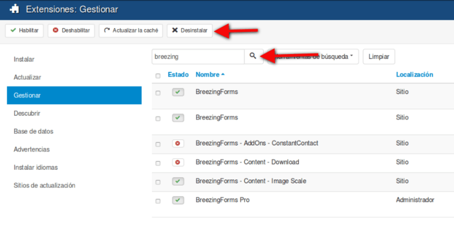This screenshot has width=454, height=237.
Task: Click the Desinstalar button
Action: pos(190,31)
